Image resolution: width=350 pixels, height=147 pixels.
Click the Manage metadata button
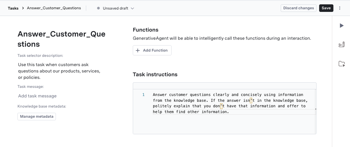[x=37, y=117]
